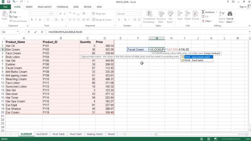Open Cell Styles gallery
The image size is (251, 141).
tap(170, 17)
